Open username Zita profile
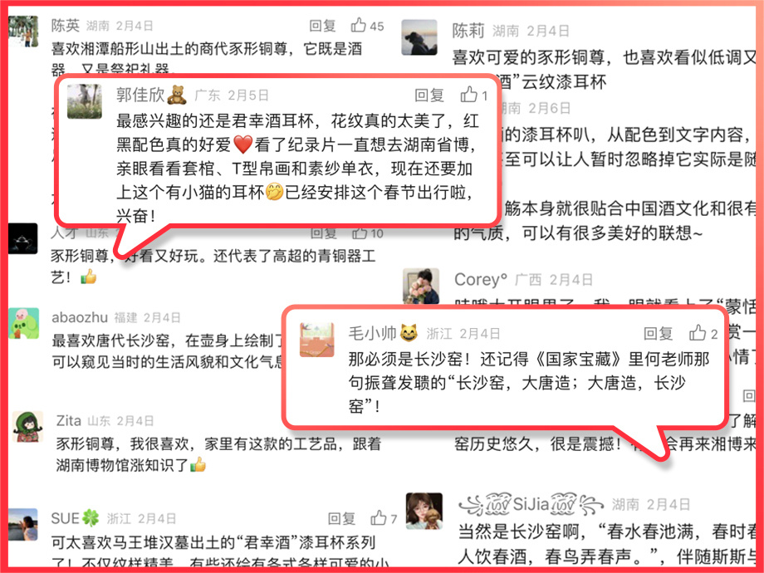This screenshot has width=764, height=573. (x=69, y=420)
